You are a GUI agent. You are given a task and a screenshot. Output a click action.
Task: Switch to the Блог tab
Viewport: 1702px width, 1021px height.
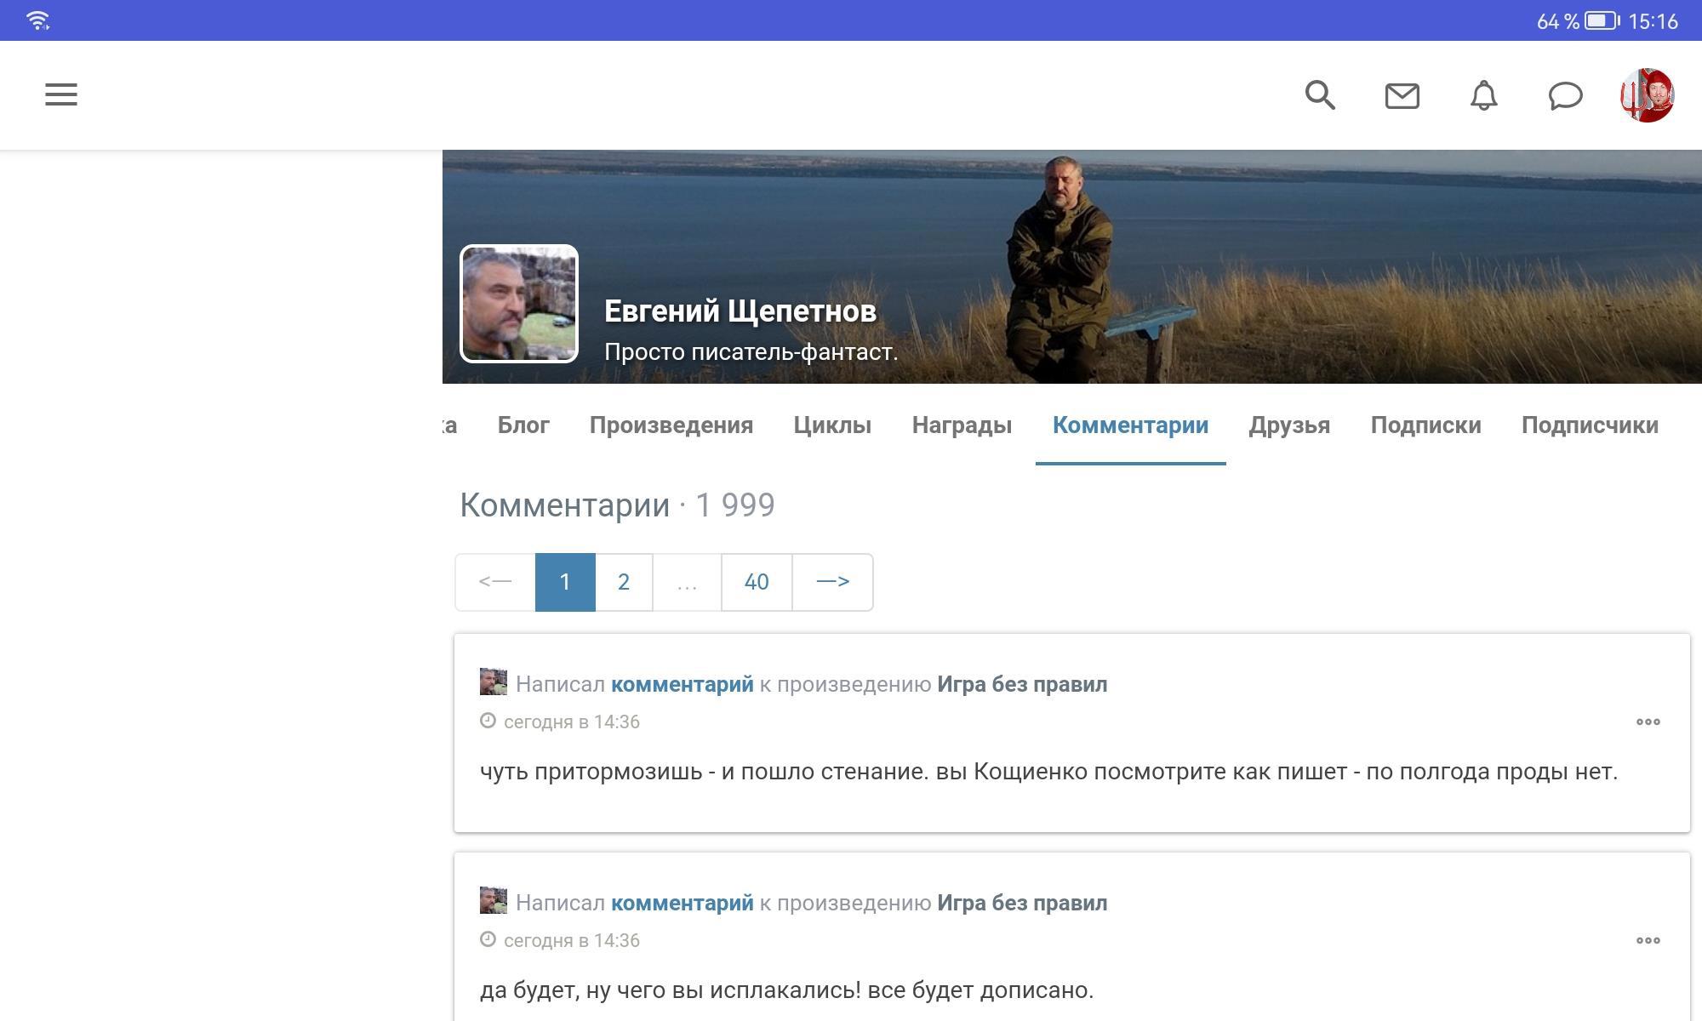(x=523, y=425)
